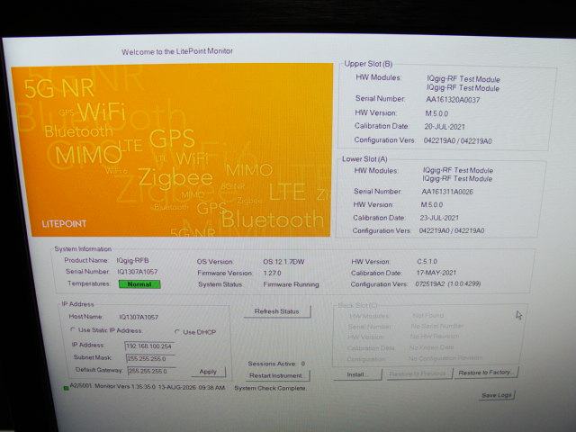Click the small green status indicator at the bottom left
Image resolution: width=576 pixels, height=432 pixels.
66,388
